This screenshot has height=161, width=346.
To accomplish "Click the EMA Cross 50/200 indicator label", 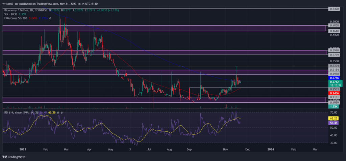I will click(16, 18).
